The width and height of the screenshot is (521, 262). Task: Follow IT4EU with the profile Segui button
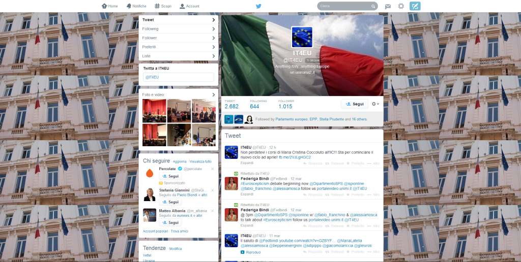click(355, 104)
